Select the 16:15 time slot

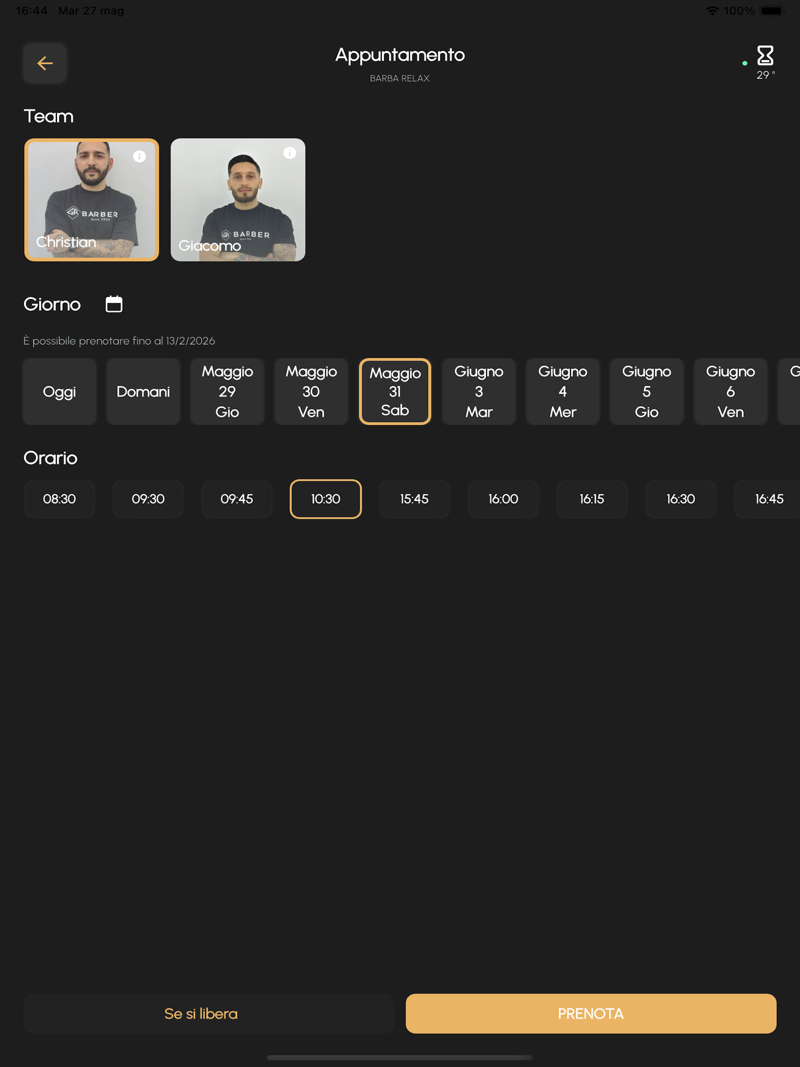tap(592, 499)
